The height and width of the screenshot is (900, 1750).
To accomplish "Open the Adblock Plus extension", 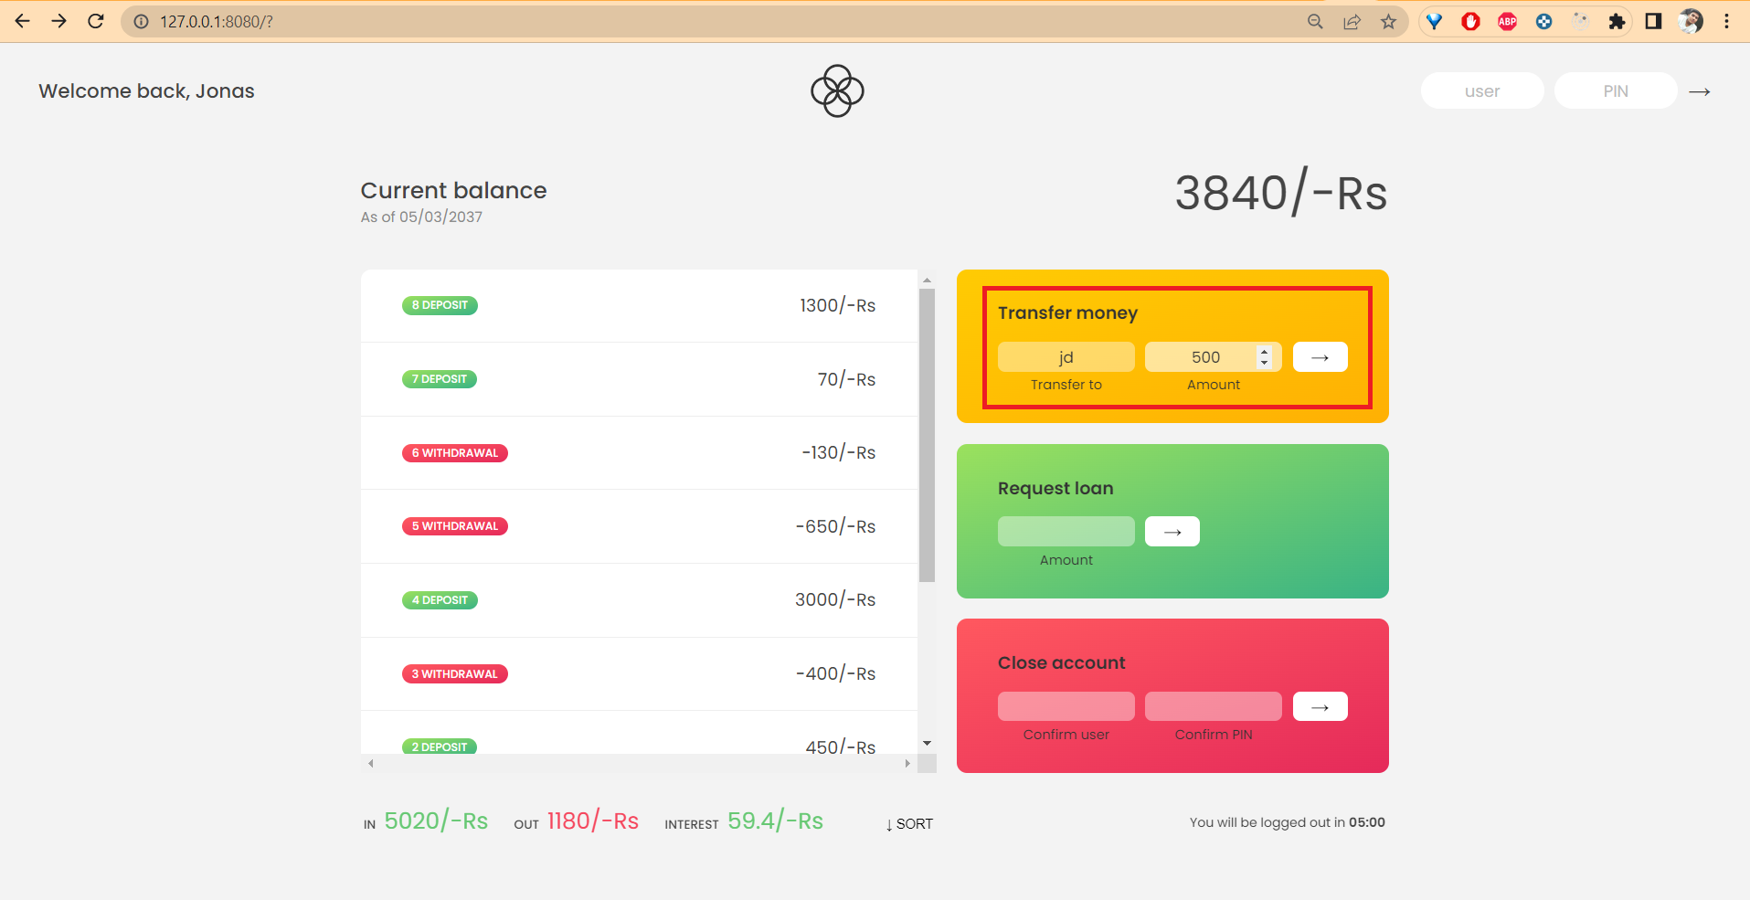I will 1507,20.
